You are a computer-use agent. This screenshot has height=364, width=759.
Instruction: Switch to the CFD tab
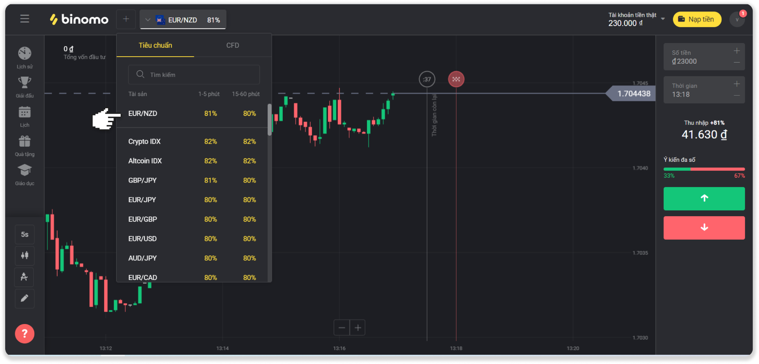point(232,46)
